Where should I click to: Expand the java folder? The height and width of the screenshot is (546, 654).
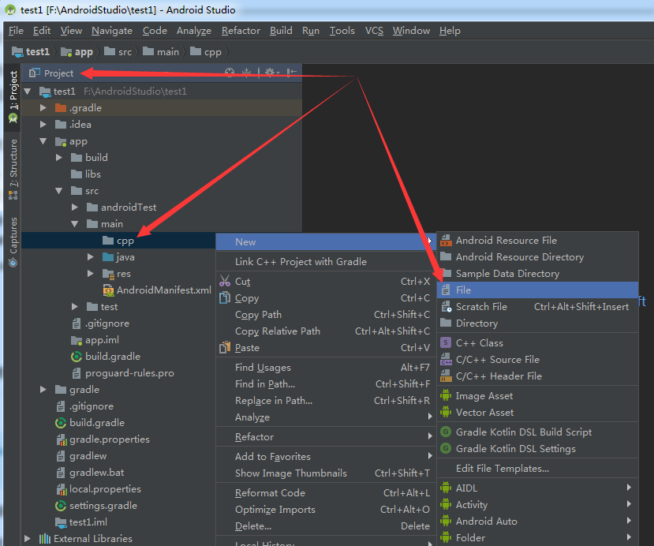point(91,257)
